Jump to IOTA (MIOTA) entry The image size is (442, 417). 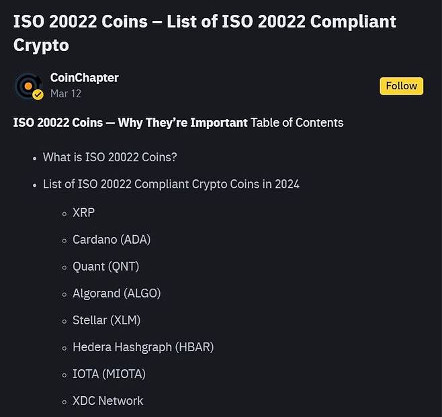109,374
